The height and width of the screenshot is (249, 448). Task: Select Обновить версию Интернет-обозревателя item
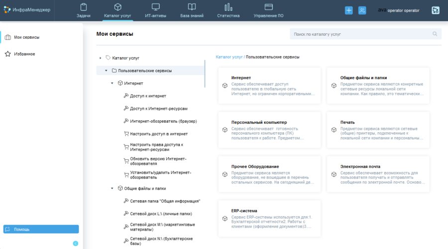pyautogui.click(x=158, y=161)
